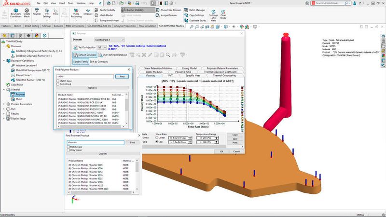Click Assign Domain
This screenshot has width=386, height=217.
(166, 15)
